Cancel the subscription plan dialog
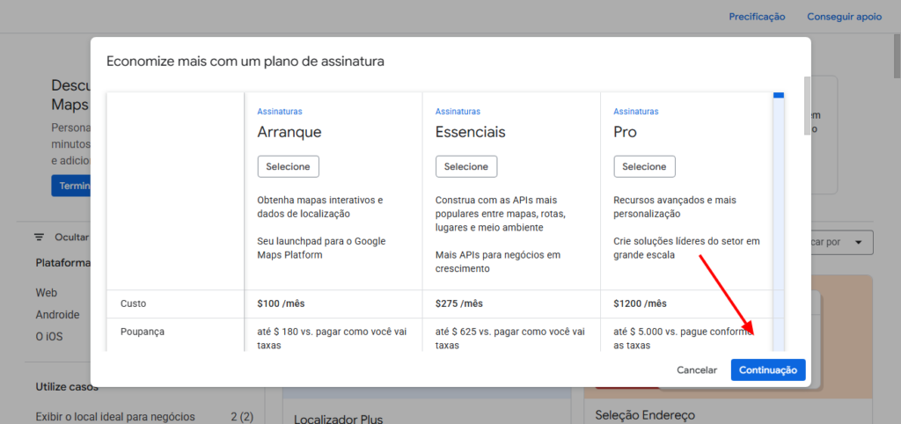The image size is (901, 424). (x=697, y=370)
